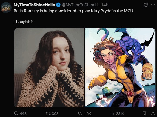Click the share upload icon

pyautogui.click(x=153, y=113)
